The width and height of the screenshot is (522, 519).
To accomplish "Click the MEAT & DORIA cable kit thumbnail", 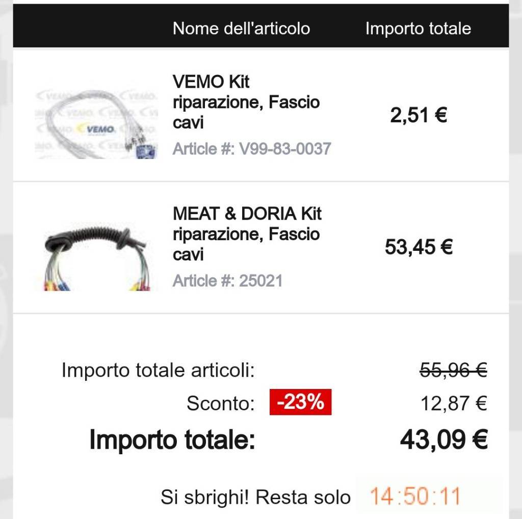I will tap(96, 256).
